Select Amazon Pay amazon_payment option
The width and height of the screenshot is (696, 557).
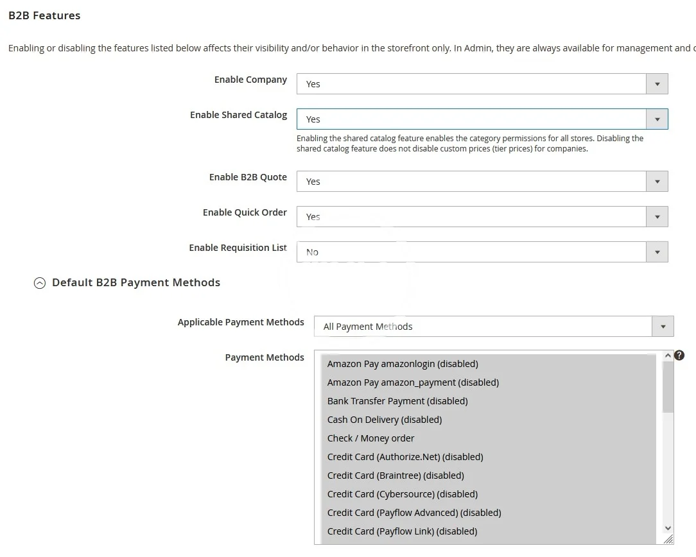pos(413,382)
